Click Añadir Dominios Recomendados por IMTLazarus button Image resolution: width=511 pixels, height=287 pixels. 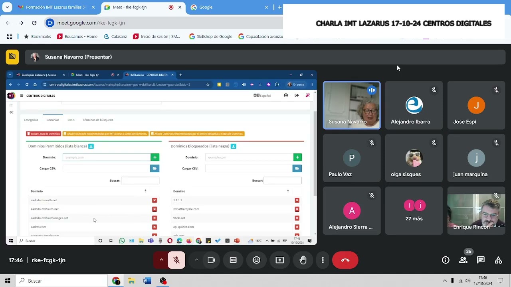tap(105, 134)
